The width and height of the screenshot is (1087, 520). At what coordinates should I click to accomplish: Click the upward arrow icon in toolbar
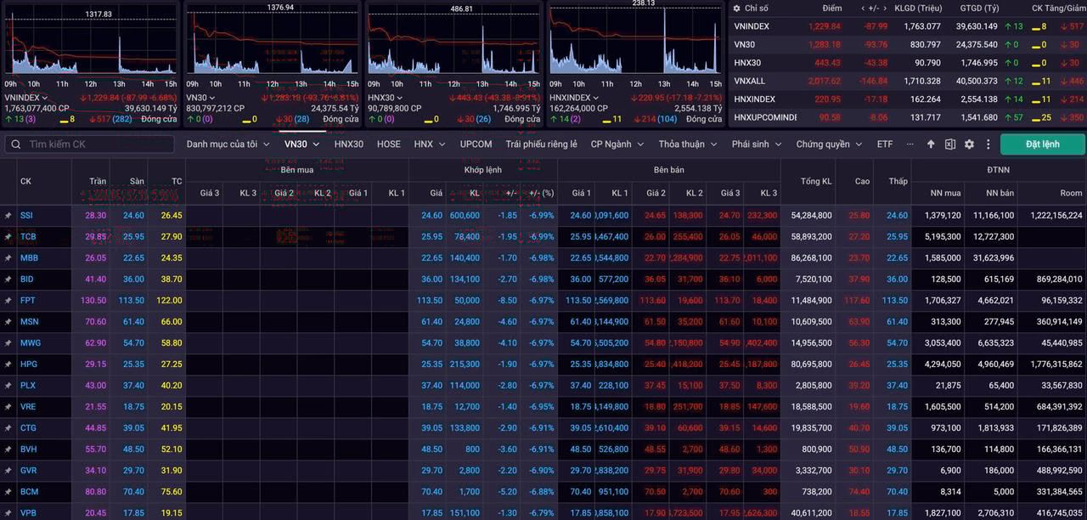click(x=931, y=144)
